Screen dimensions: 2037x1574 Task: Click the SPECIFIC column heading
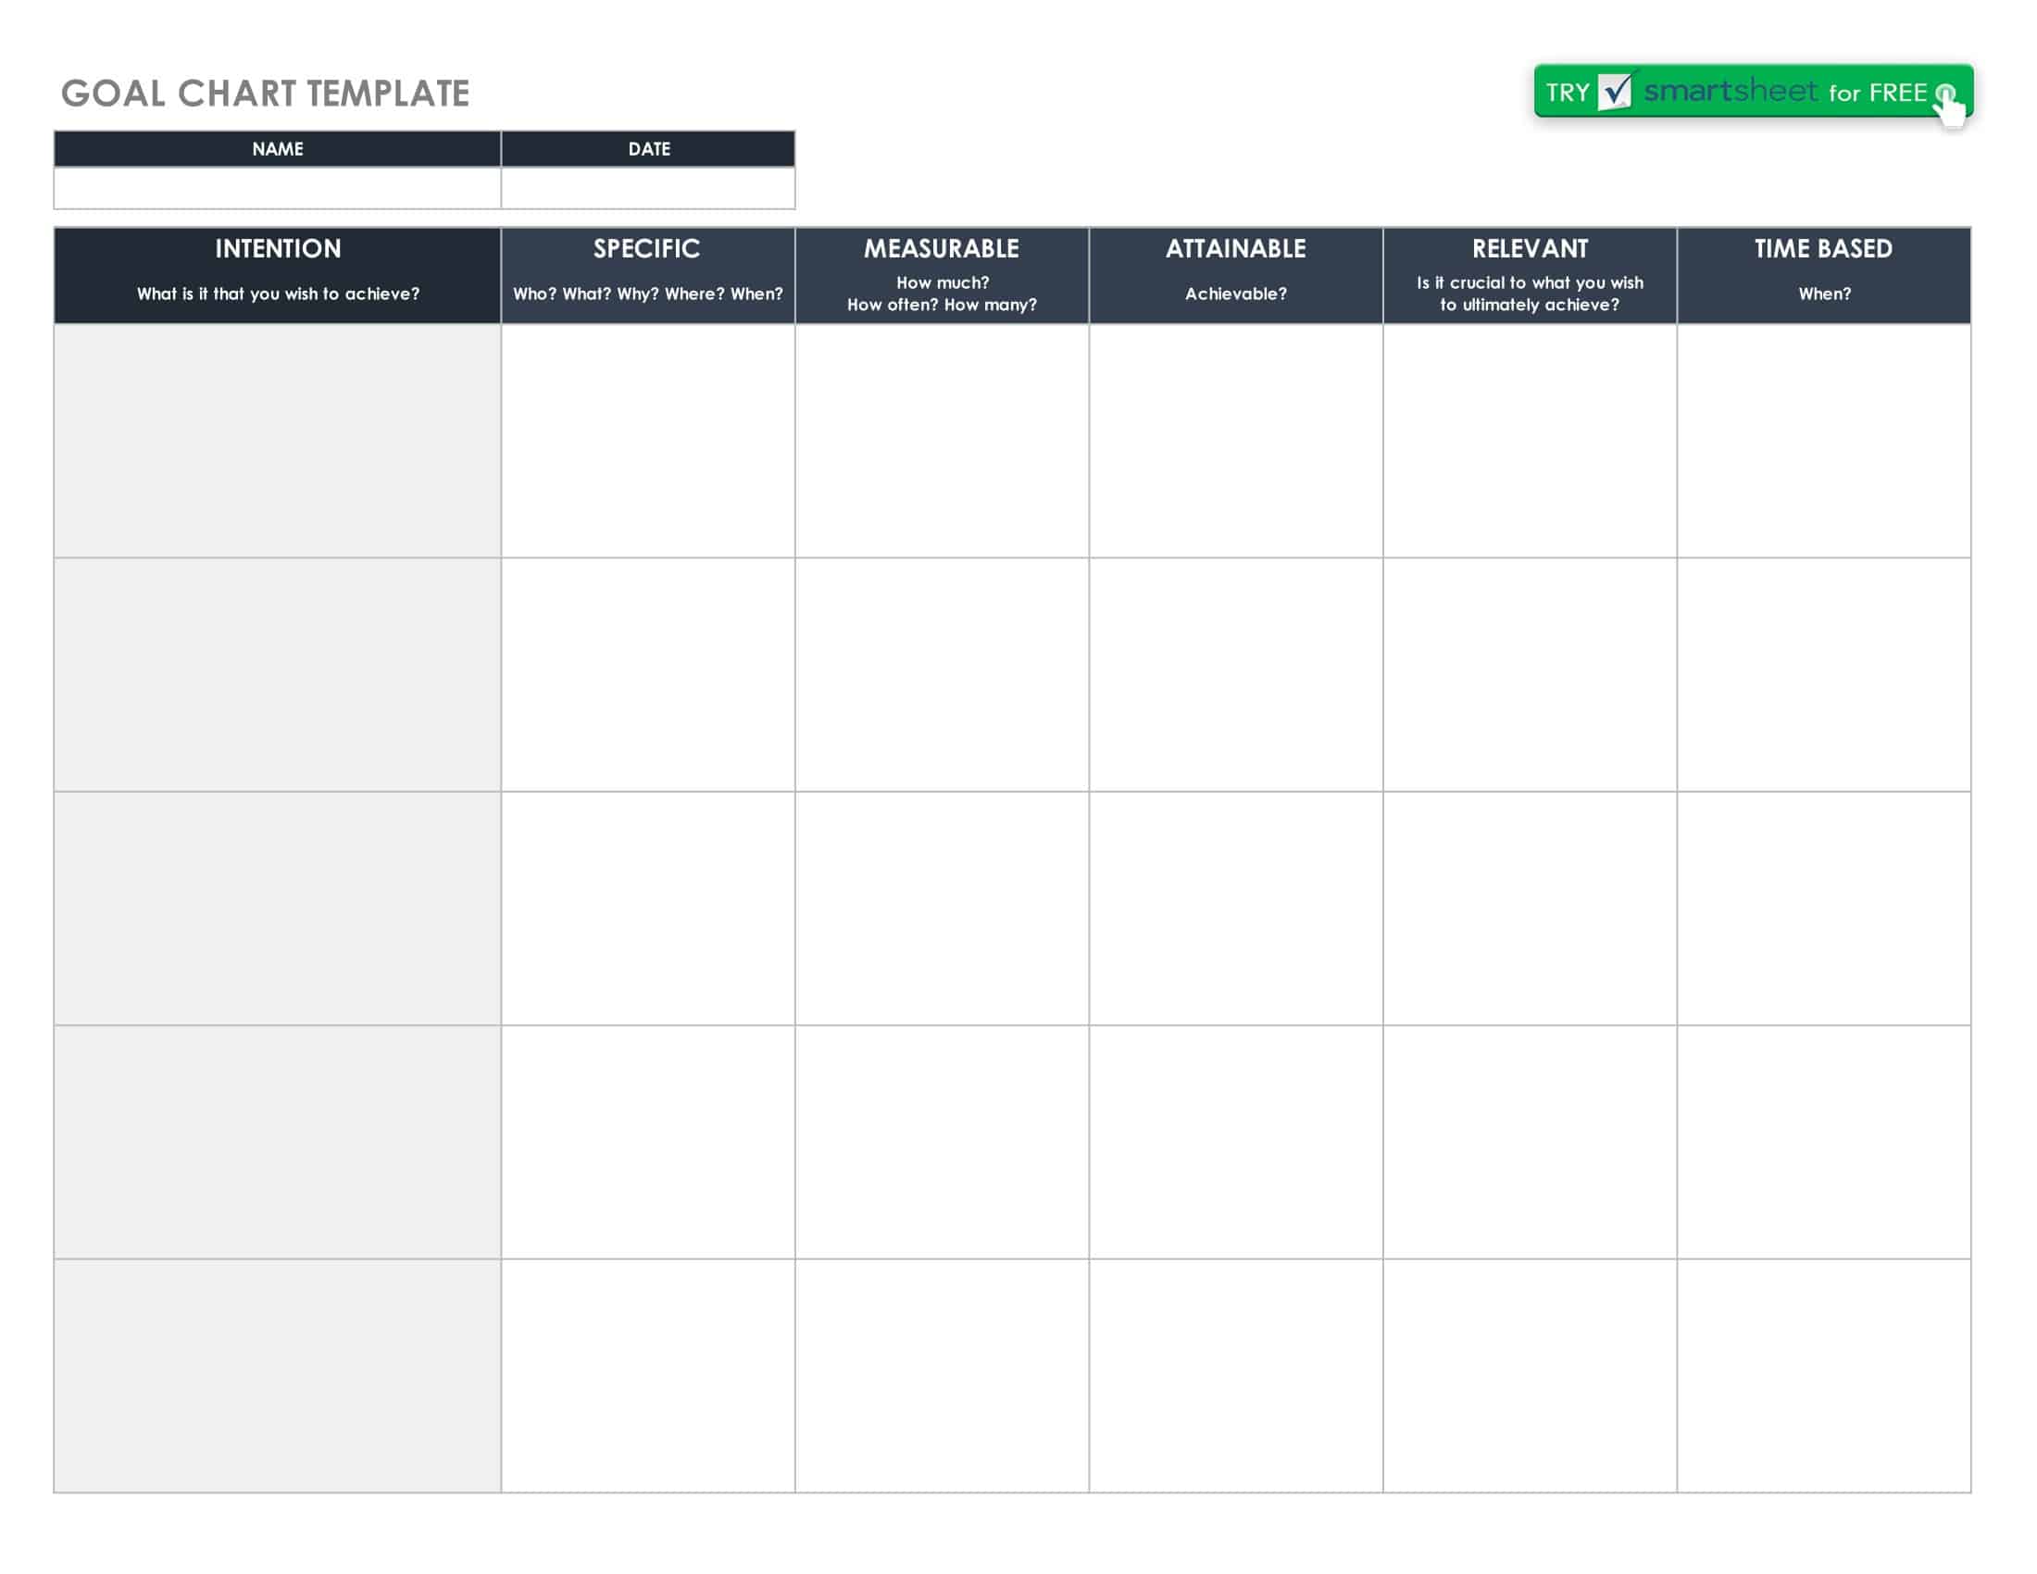pos(647,249)
